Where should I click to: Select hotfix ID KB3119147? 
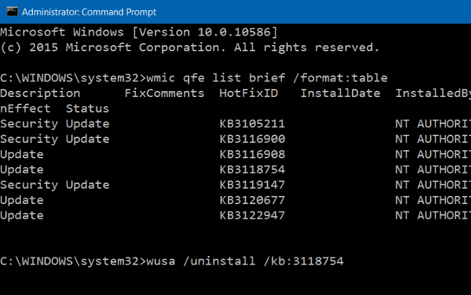252,185
